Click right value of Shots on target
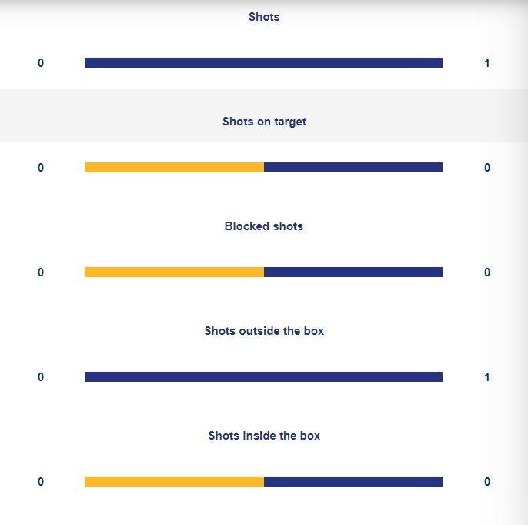Viewport: 528px width, 525px height. point(487,168)
